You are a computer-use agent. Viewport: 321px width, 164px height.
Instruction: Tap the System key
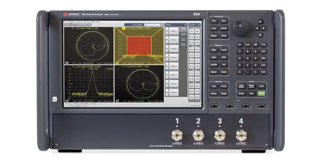241,94
